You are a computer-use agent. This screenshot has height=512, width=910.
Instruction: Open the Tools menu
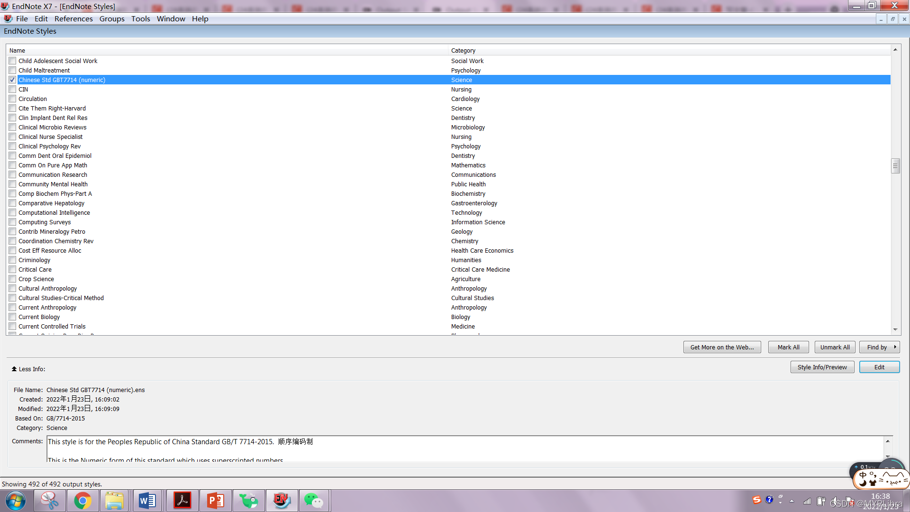pyautogui.click(x=140, y=18)
